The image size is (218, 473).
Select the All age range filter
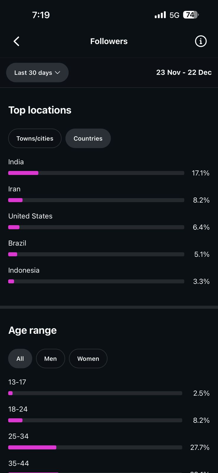point(20,359)
